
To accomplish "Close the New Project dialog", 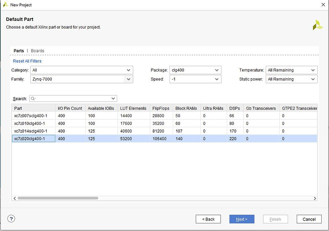I will 323,5.
